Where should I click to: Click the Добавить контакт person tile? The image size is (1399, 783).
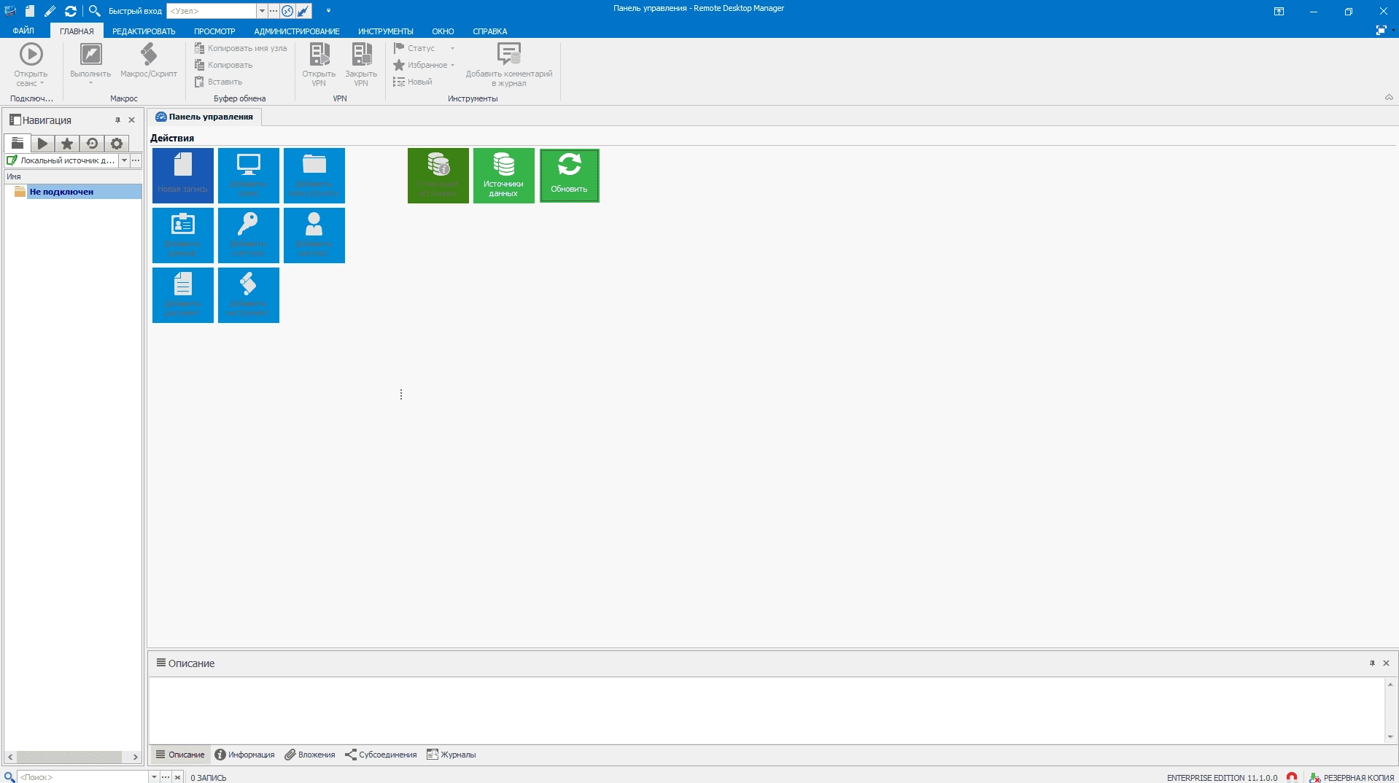click(x=314, y=235)
